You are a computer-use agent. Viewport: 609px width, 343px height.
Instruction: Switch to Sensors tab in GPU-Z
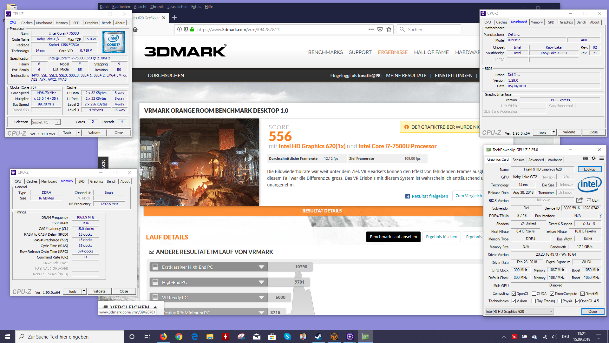(x=518, y=160)
